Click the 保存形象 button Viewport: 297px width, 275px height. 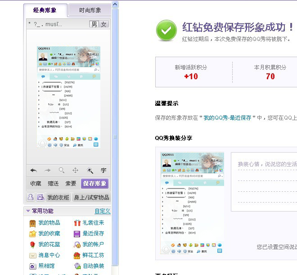[x=94, y=183]
